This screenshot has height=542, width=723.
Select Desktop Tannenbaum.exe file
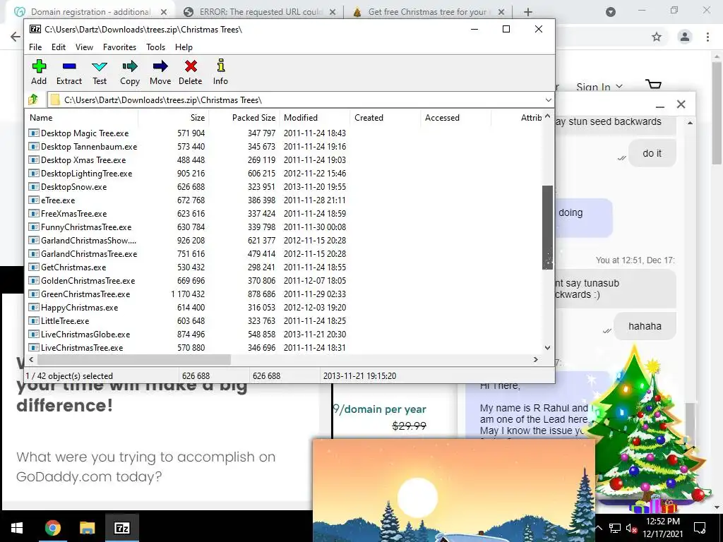pos(89,147)
